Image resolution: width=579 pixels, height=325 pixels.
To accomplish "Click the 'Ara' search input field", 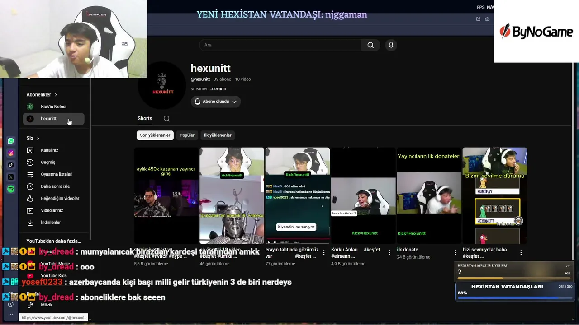I will click(280, 45).
